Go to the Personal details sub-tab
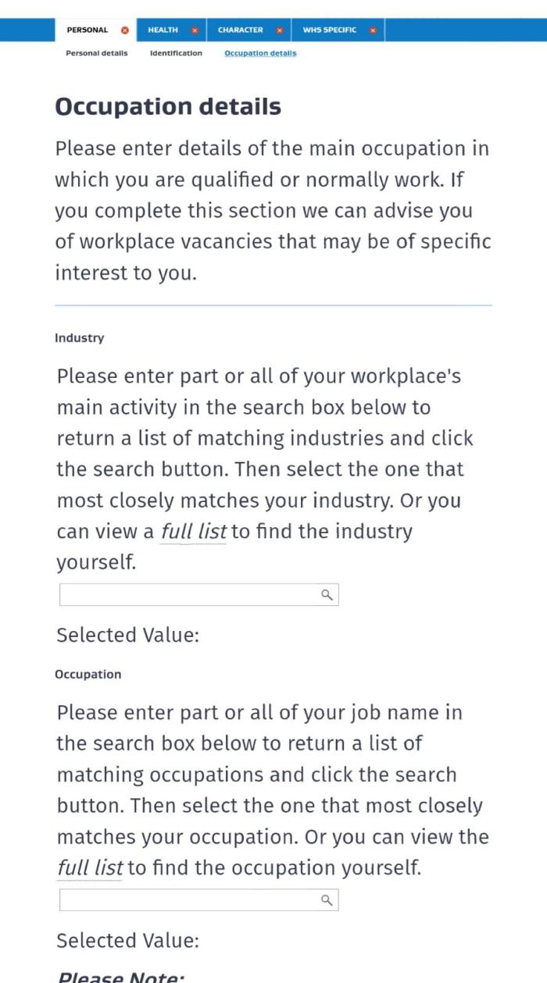Viewport: 547px width, 983px height. pos(97,53)
